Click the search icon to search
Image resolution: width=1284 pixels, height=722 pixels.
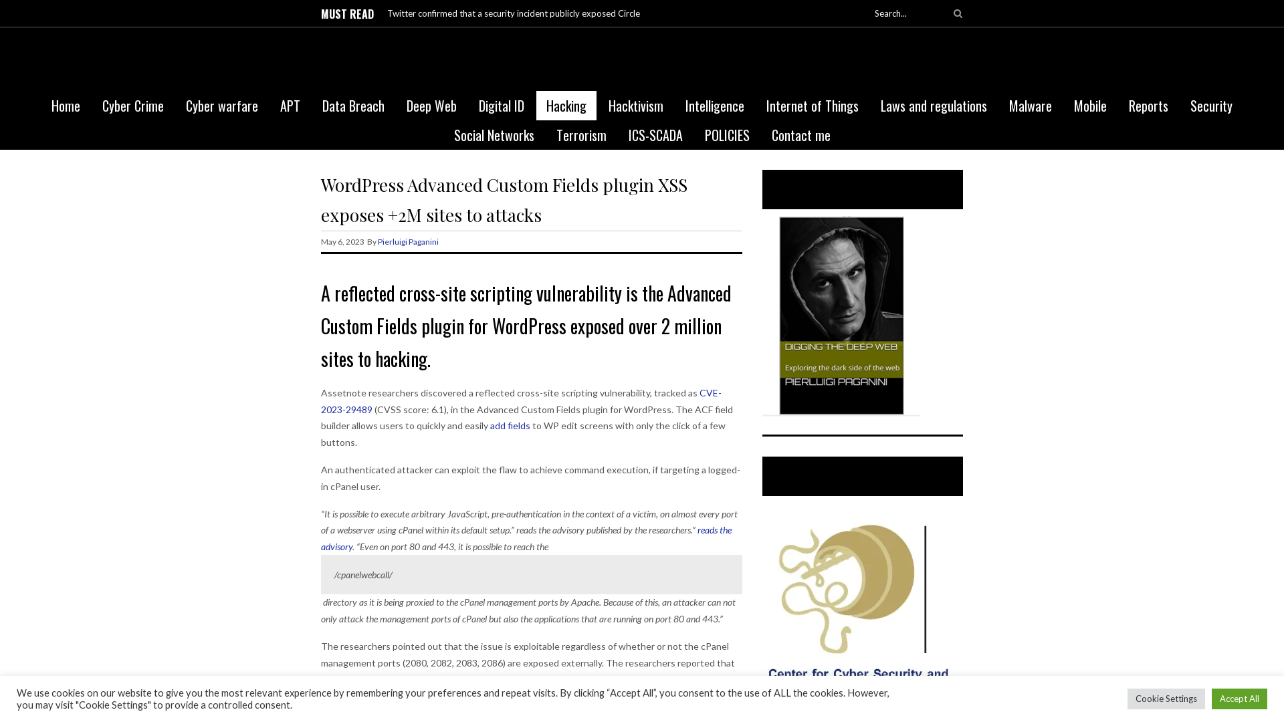pos(958,13)
